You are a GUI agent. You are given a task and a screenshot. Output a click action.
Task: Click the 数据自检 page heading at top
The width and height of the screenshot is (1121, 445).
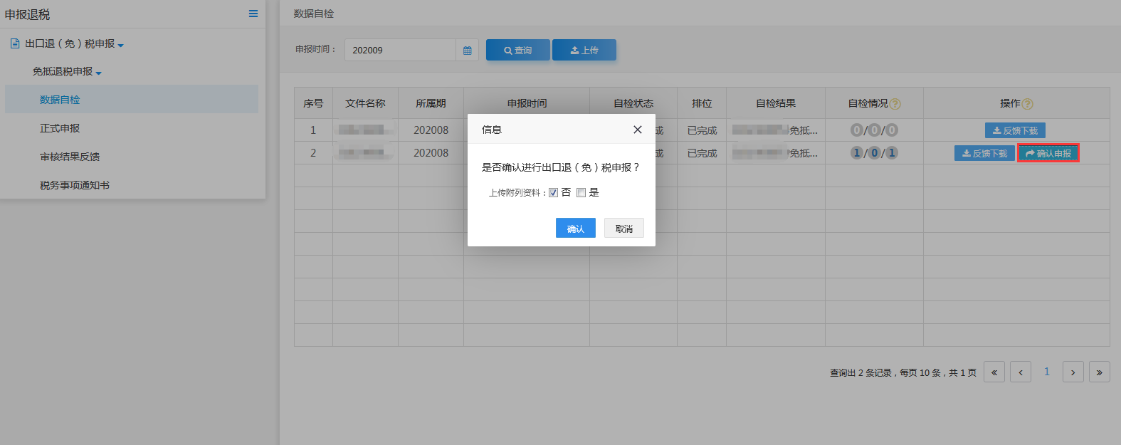click(314, 14)
